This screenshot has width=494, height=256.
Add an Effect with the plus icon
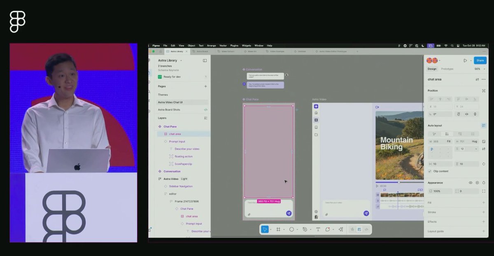coord(483,221)
